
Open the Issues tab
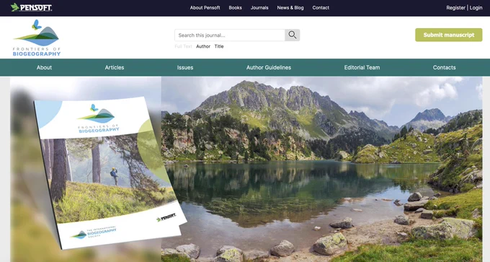185,67
